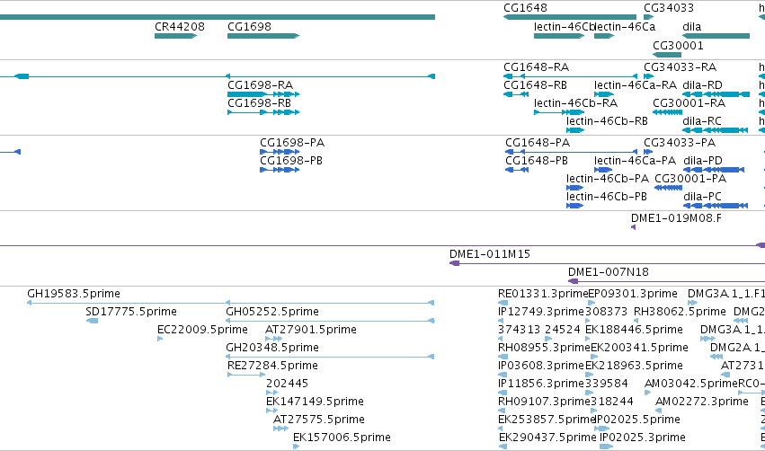Select the GH19583.5prime EST line

tap(230, 303)
